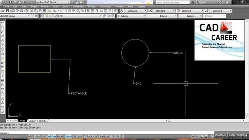249x140 pixels.
Task: Toggle OTRACK in status bar
Action: (x=88, y=136)
